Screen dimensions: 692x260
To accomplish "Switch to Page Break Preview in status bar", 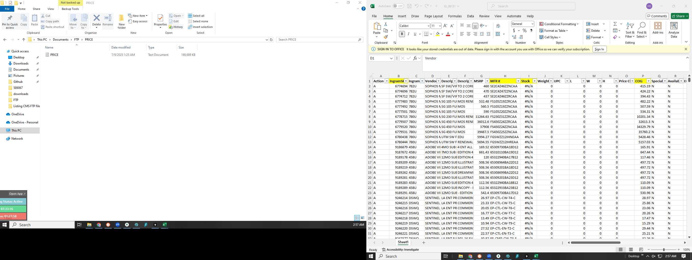I will pyautogui.click(x=641, y=250).
